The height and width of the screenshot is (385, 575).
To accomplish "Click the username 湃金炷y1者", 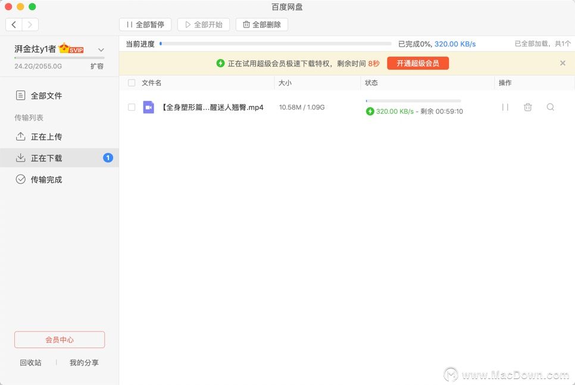I will pyautogui.click(x=35, y=49).
